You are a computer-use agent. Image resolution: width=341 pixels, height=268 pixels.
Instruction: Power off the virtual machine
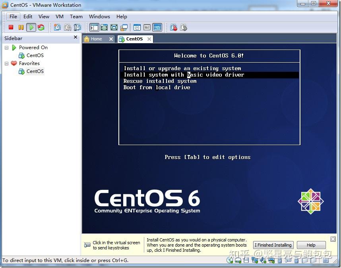11,27
